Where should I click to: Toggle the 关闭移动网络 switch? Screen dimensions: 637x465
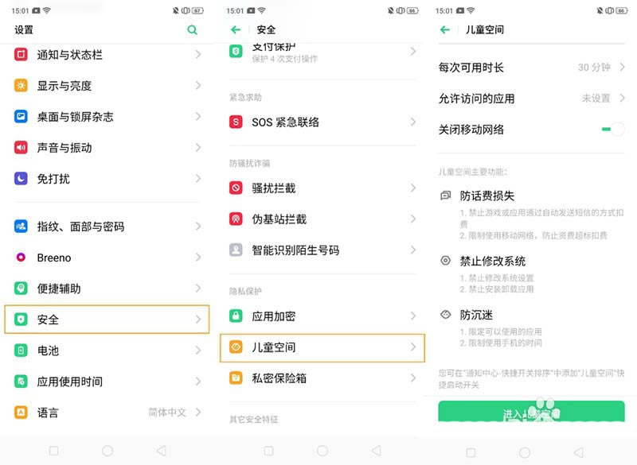tap(612, 130)
